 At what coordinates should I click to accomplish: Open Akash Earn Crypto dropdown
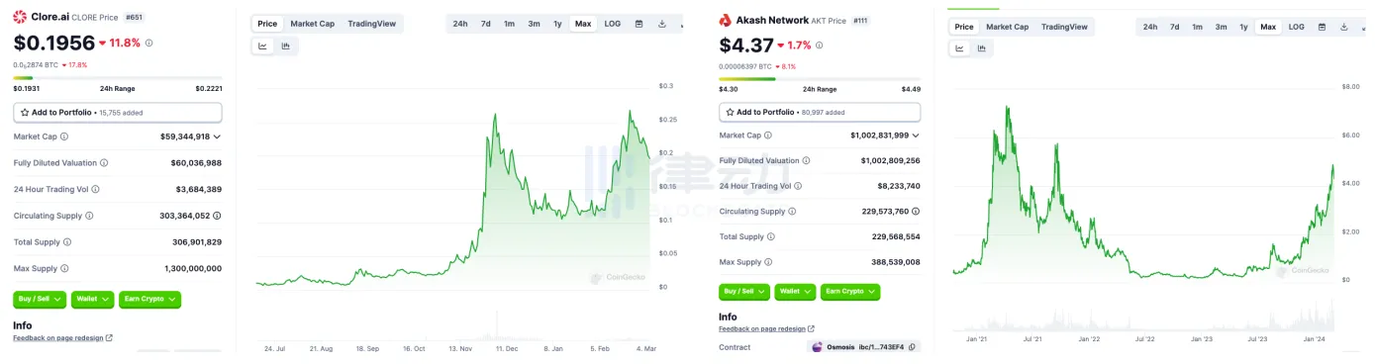click(x=849, y=291)
